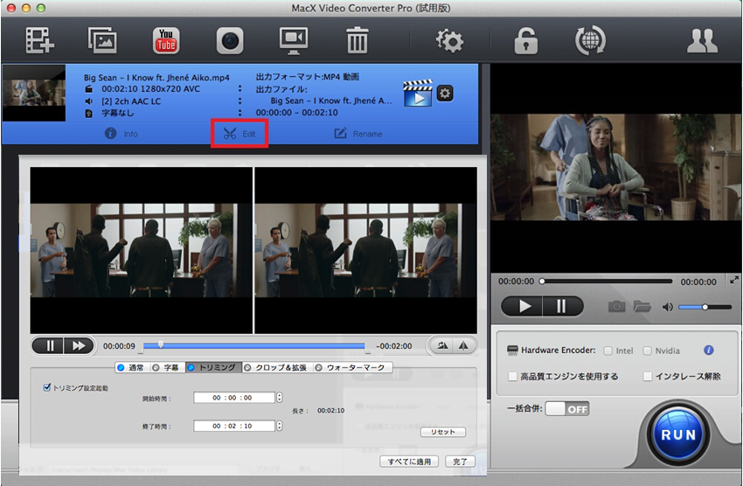Click the end time stepper
This screenshot has width=743, height=486.
tap(279, 426)
